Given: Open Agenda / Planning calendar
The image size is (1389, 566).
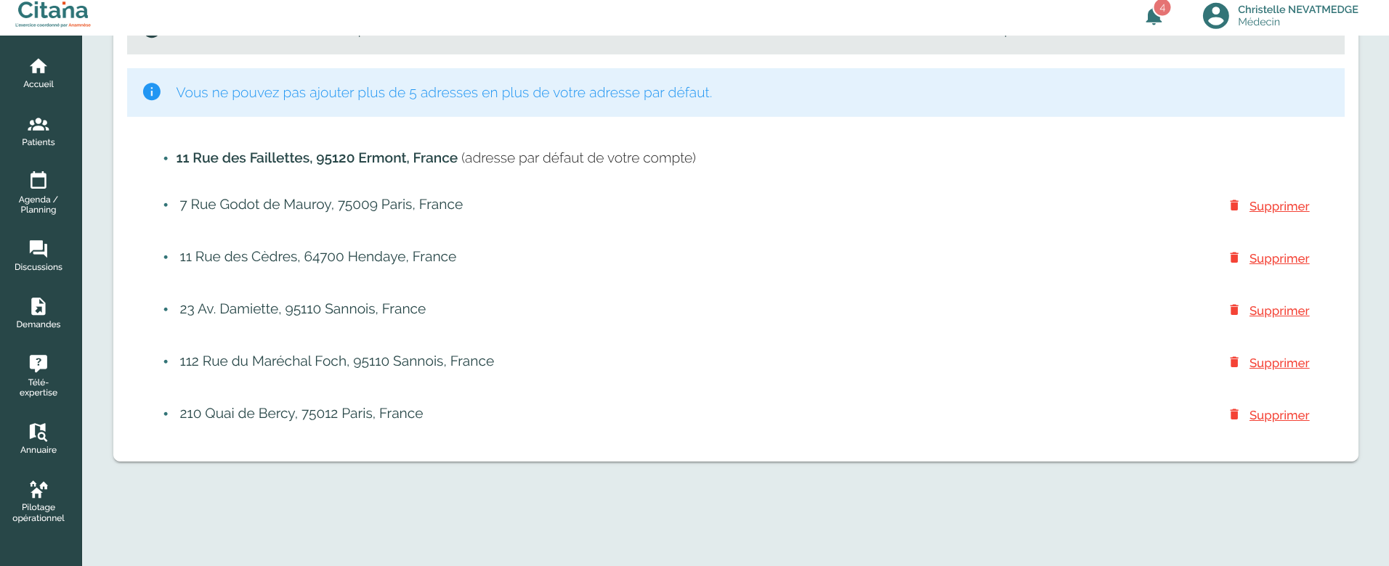Looking at the screenshot, I should tap(39, 192).
